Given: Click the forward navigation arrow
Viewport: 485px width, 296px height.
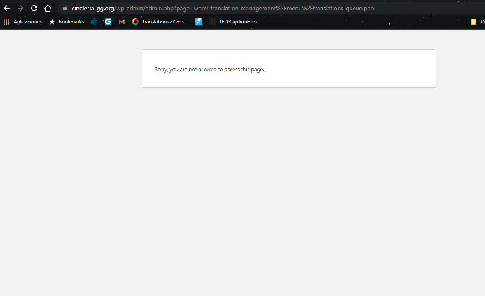Looking at the screenshot, I should [20, 8].
